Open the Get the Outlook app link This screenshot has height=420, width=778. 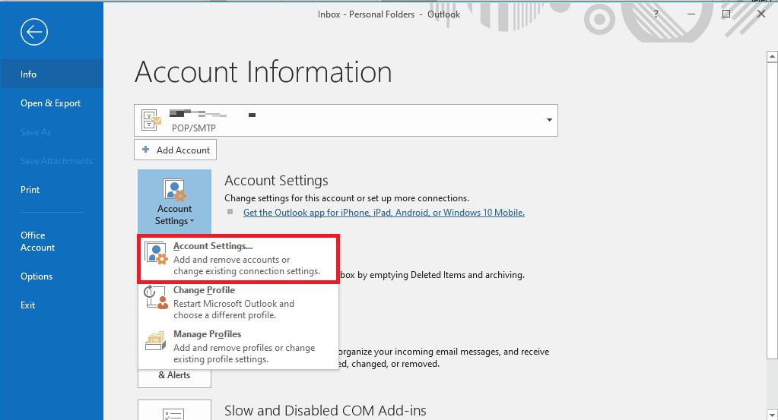[x=383, y=213]
